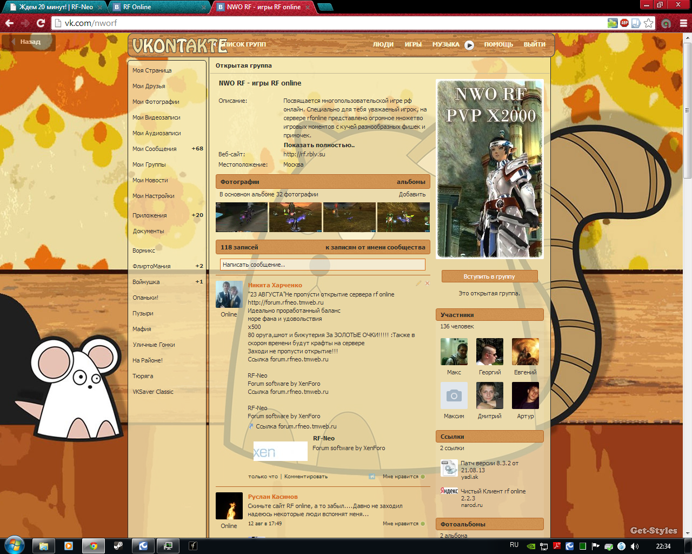Open the Chrome menu hamburger icon
692x554 pixels.
click(x=683, y=23)
